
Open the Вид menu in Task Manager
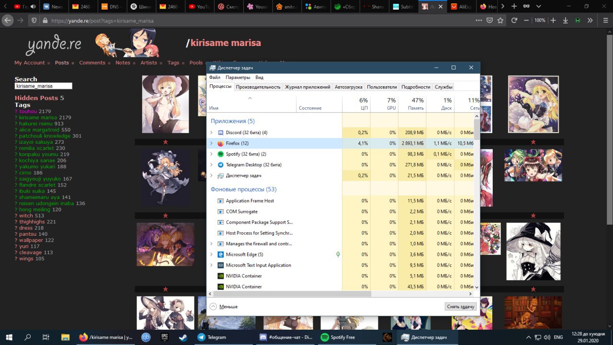259,77
